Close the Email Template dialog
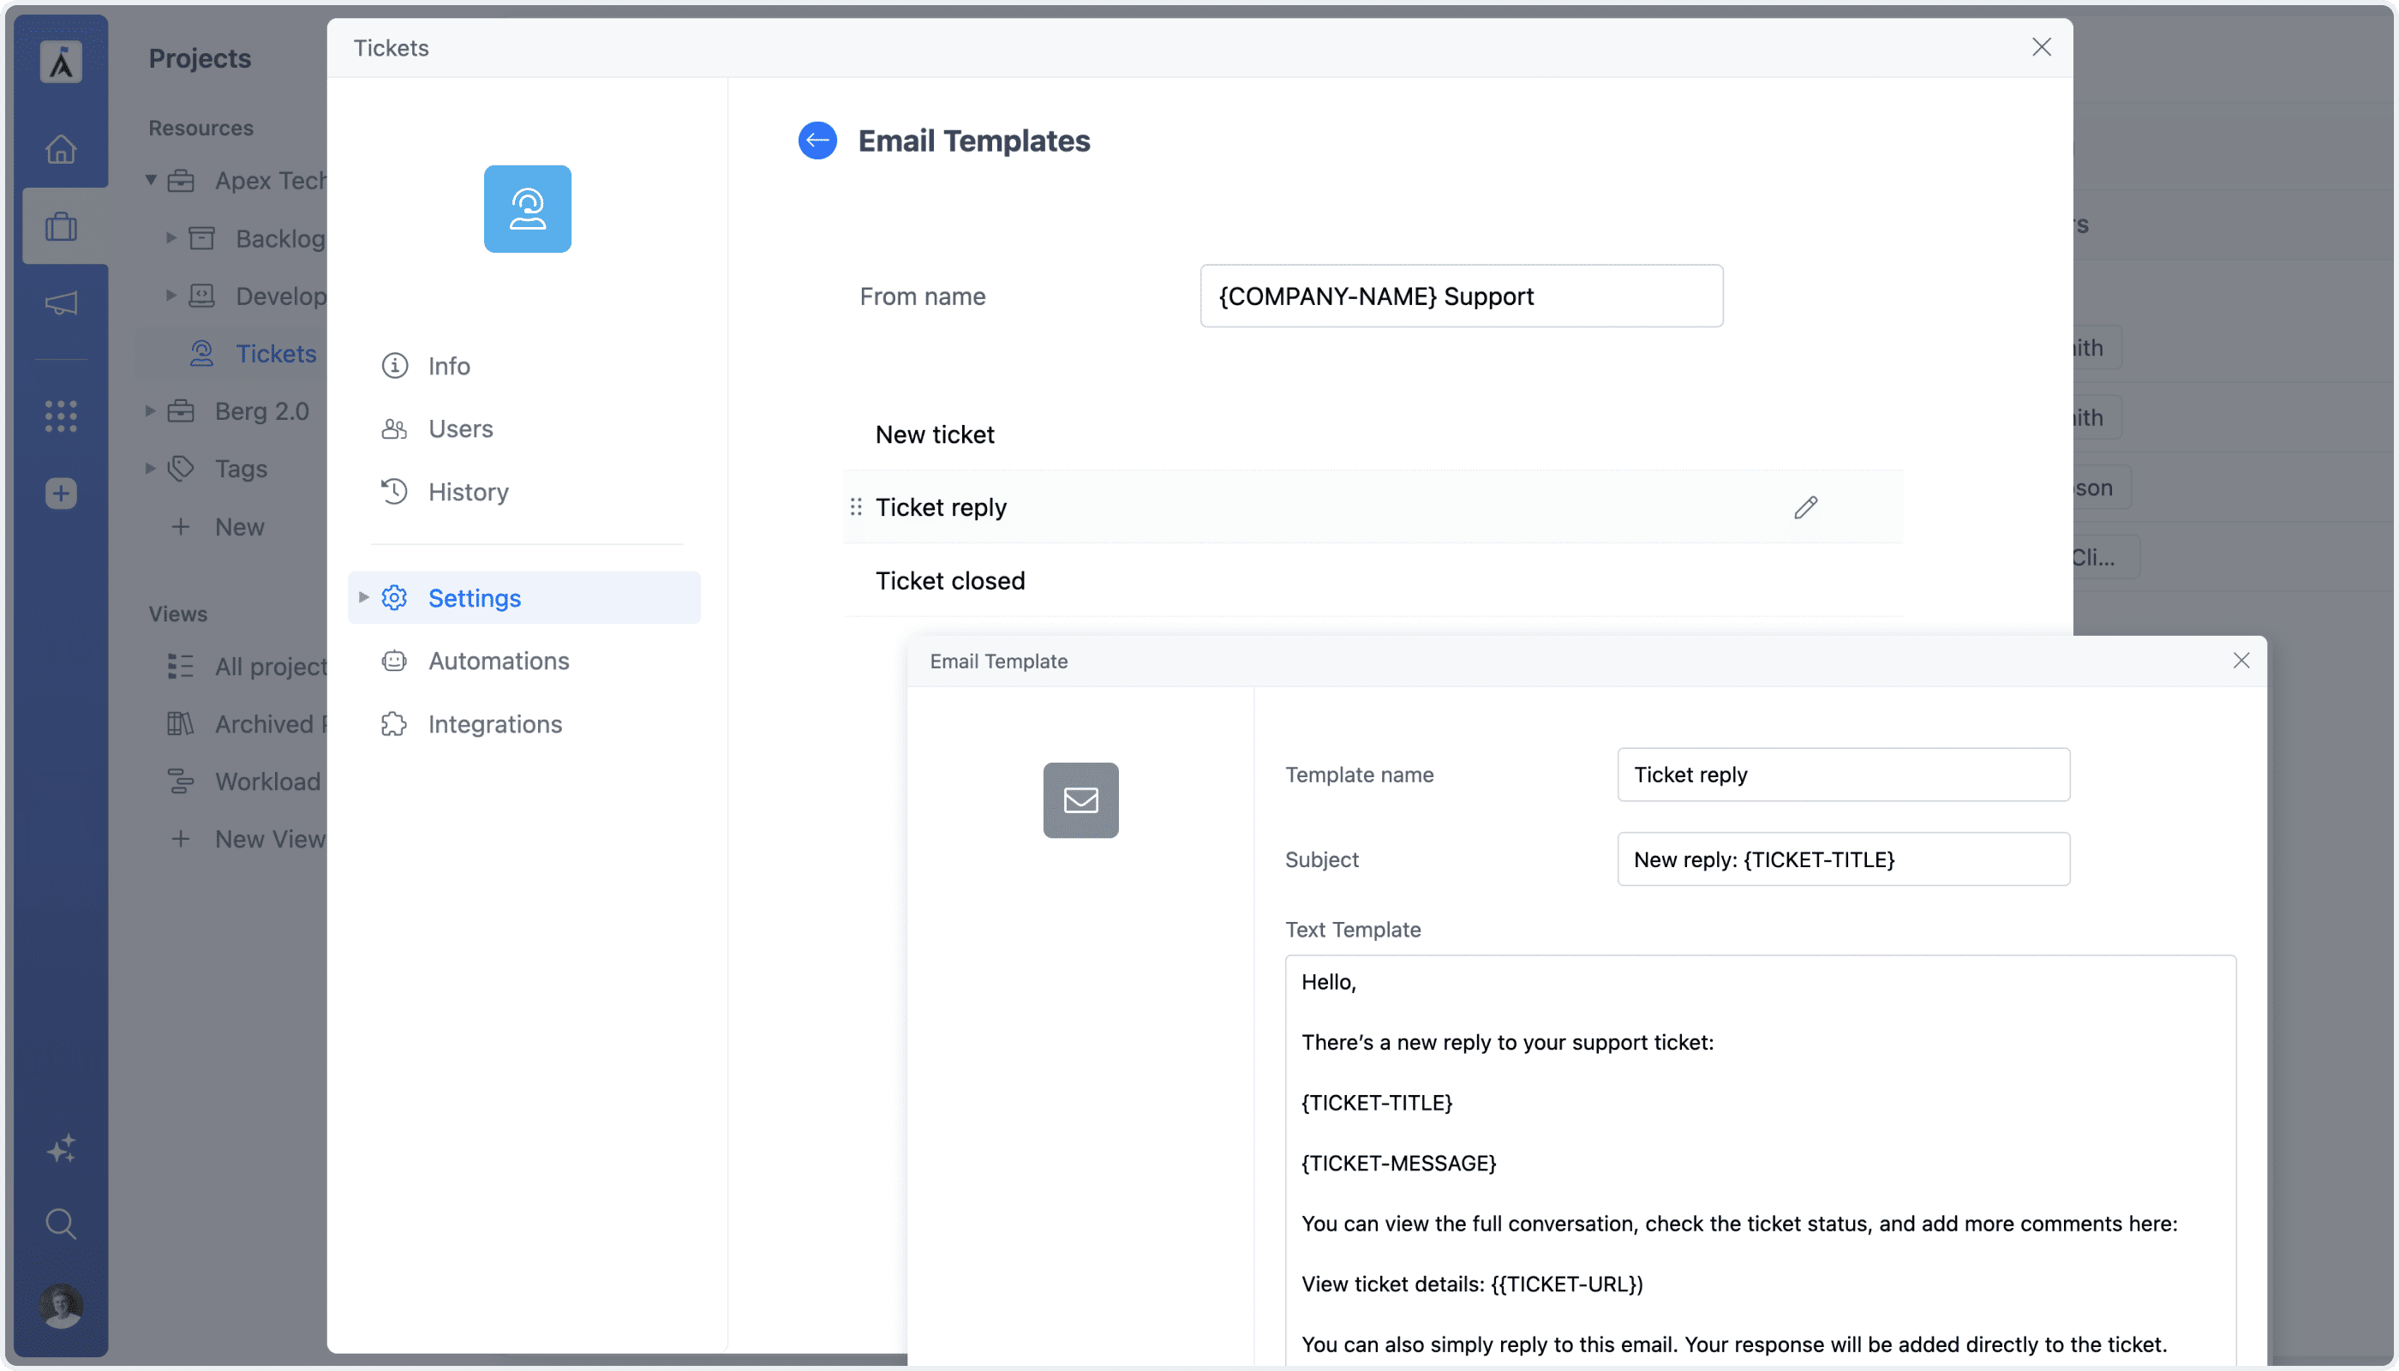The height and width of the screenshot is (1371, 2399). click(2240, 660)
